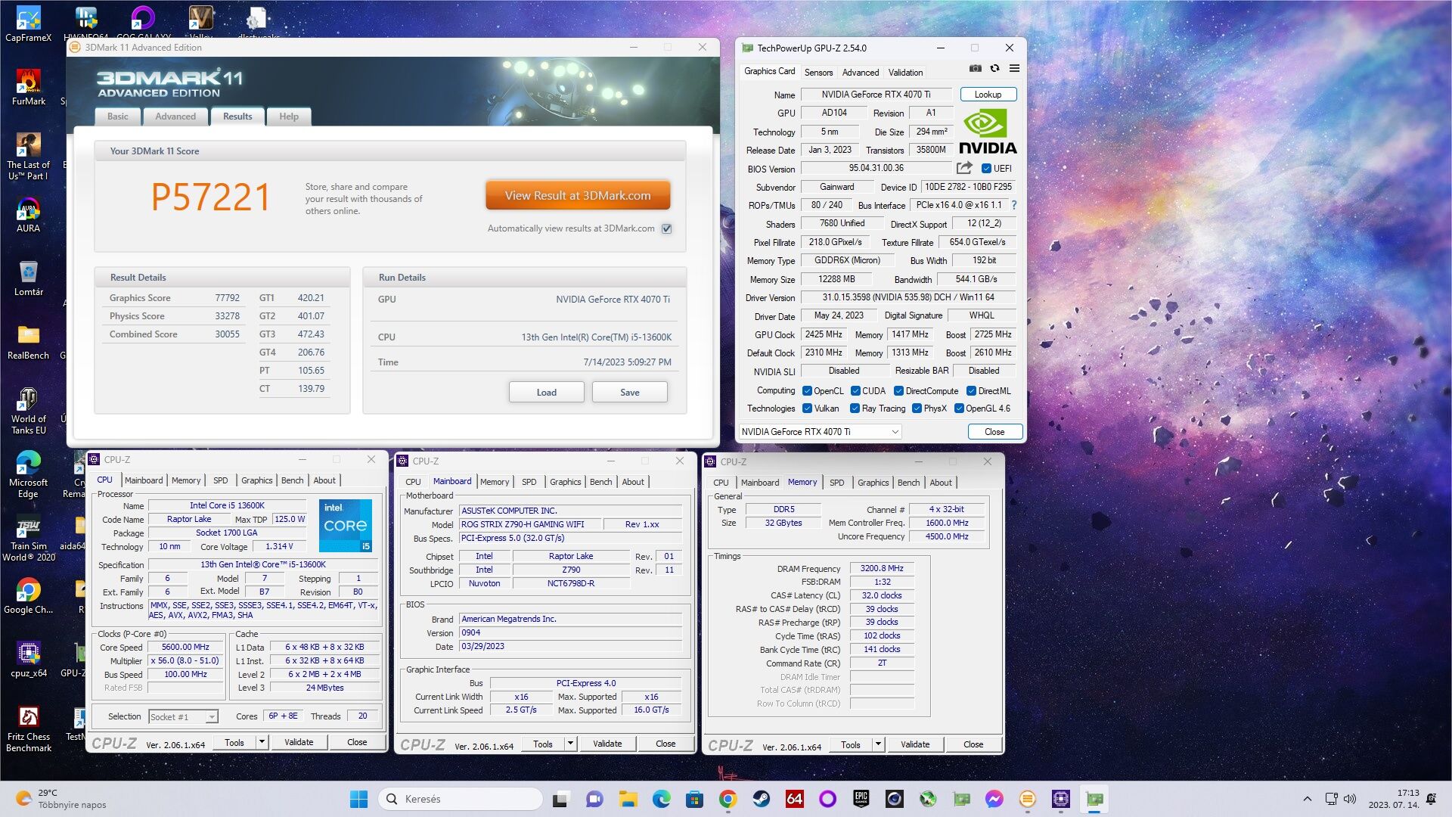Take a GPU-Z screenshot with camera icon
The height and width of the screenshot is (817, 1452).
(x=976, y=68)
